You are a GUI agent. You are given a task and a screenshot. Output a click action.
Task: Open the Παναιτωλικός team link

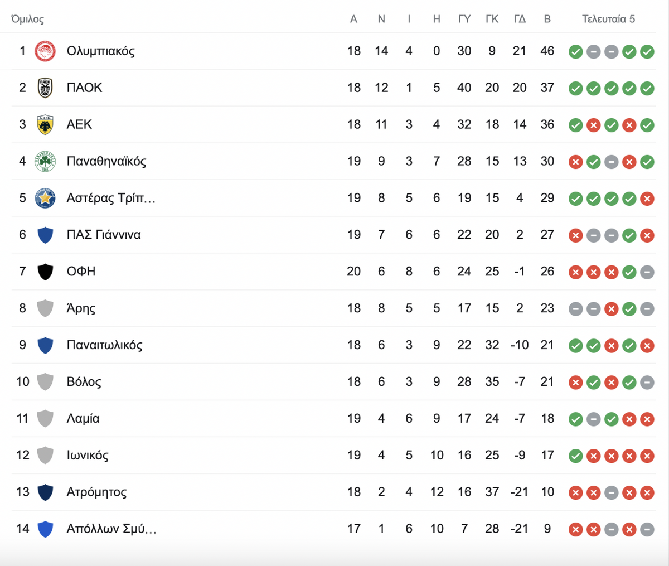point(104,345)
